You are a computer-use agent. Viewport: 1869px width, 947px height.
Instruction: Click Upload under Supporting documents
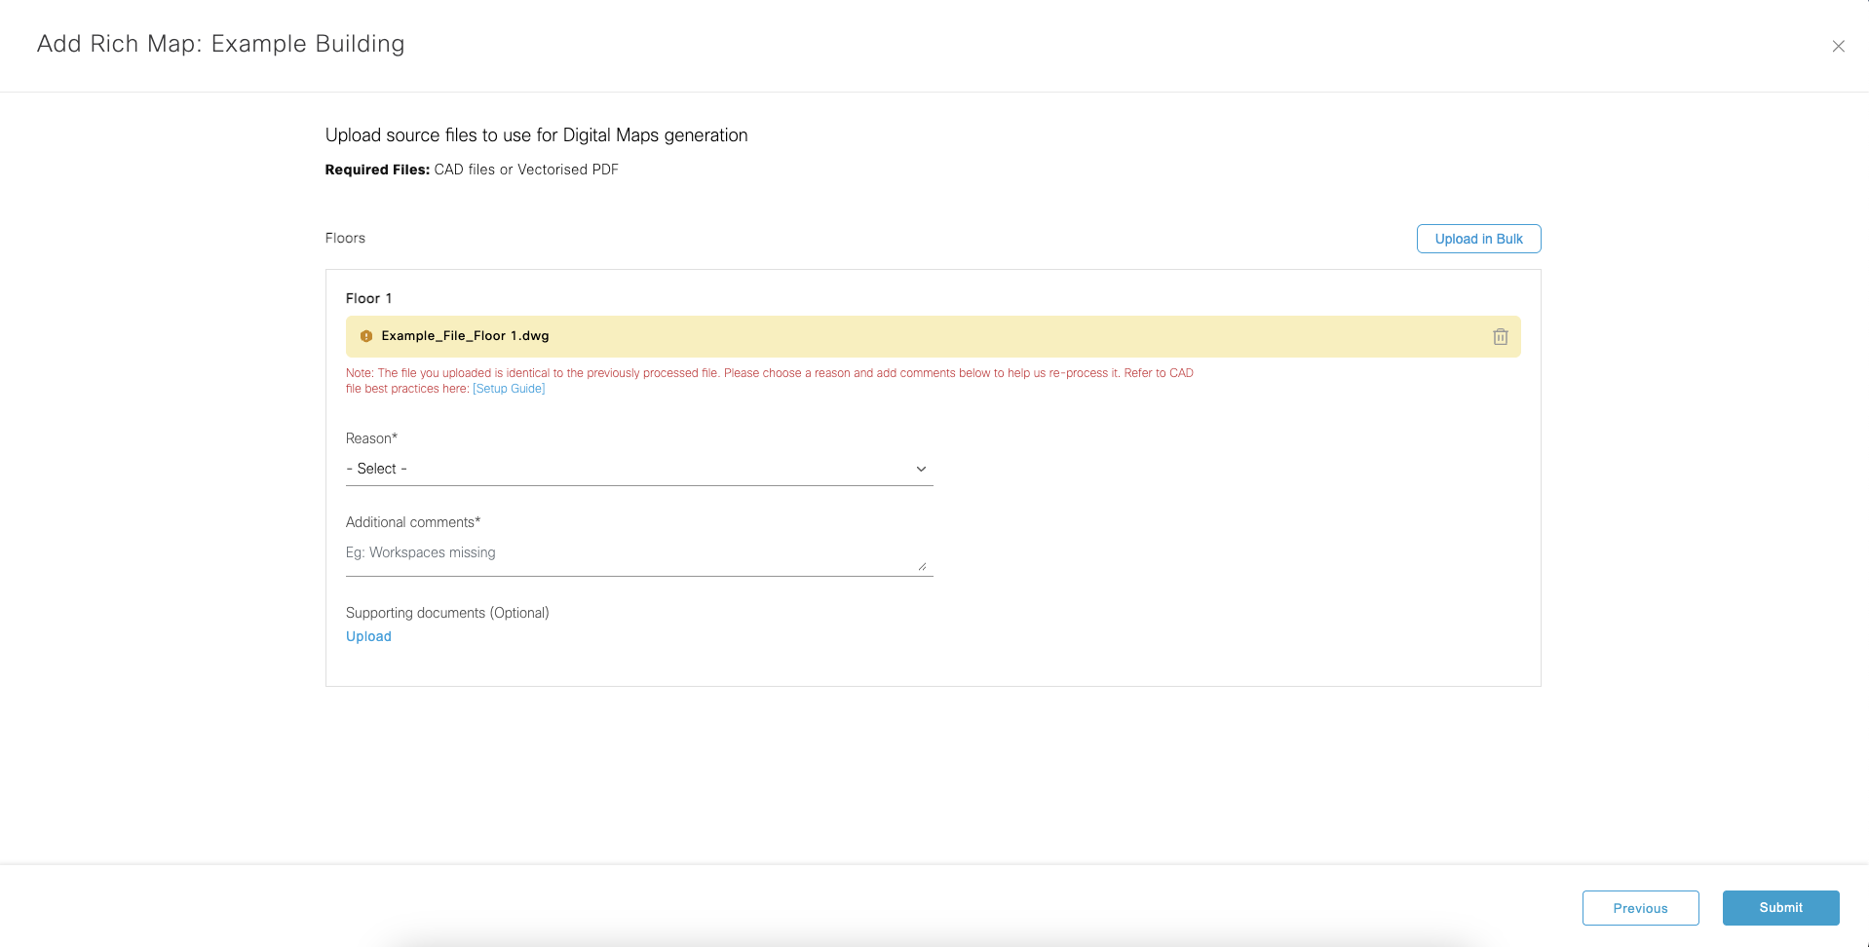tap(368, 636)
